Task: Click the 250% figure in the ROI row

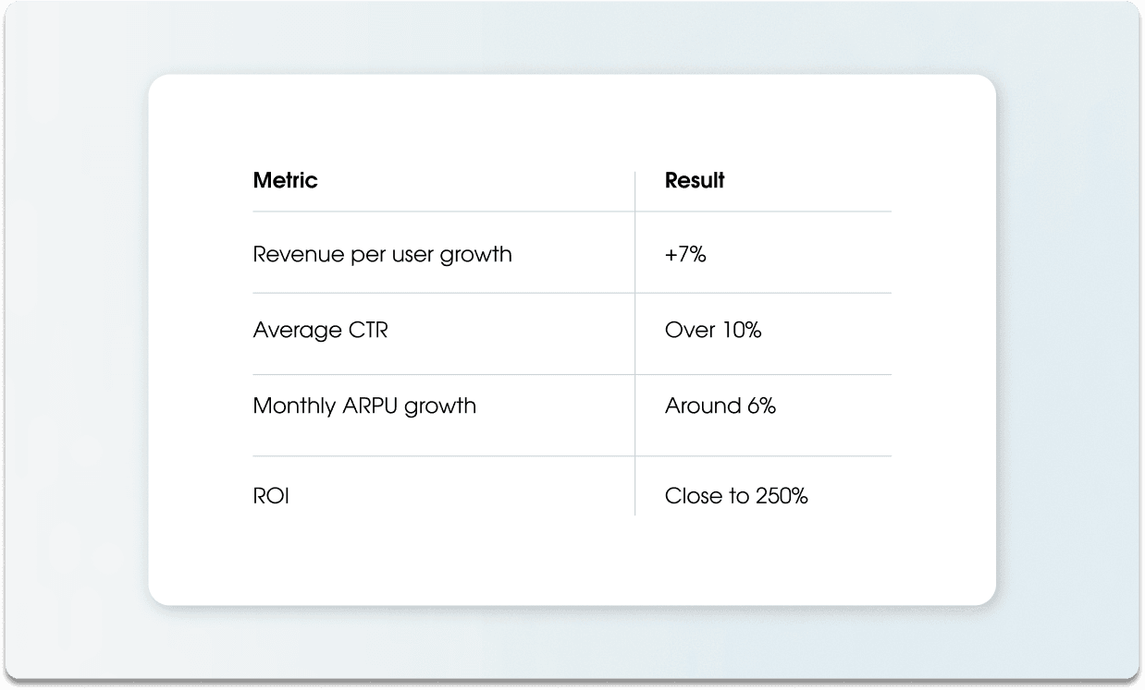Action: [782, 497]
